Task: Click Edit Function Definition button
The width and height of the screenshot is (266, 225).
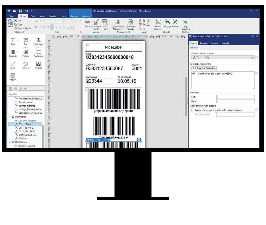Action: 204,68
